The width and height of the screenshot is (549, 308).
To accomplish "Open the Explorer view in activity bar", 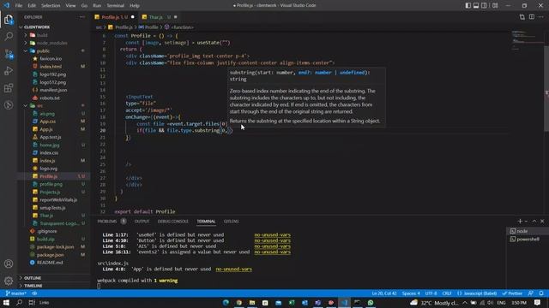I will click(9, 20).
